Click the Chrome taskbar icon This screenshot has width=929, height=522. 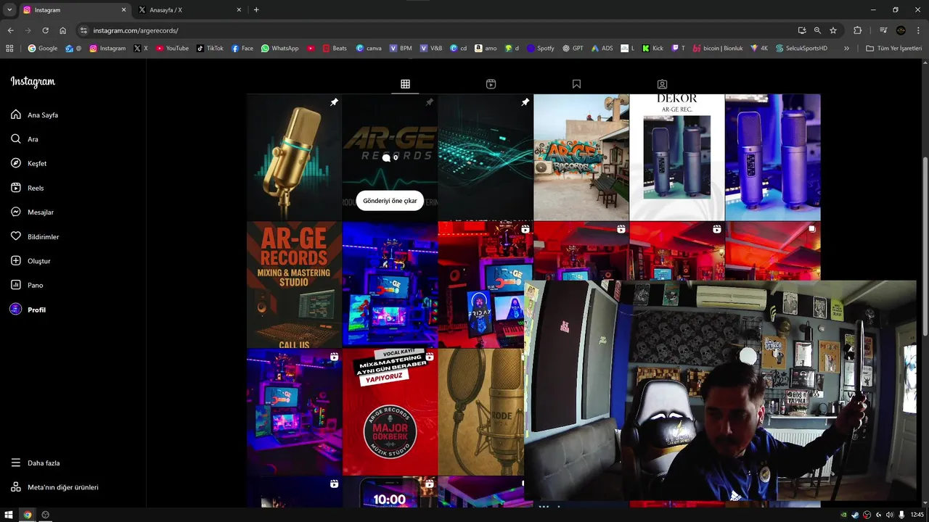28,515
